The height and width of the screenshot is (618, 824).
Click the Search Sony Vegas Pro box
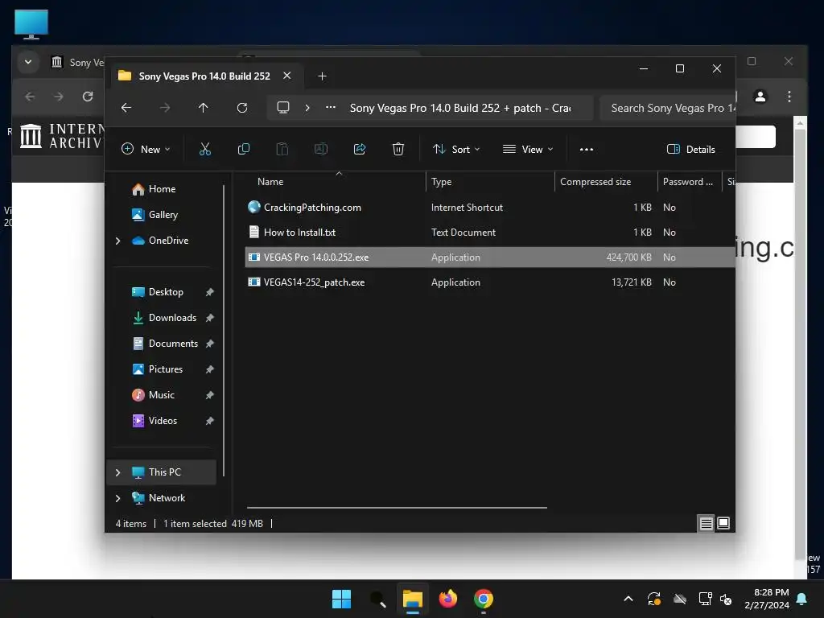tap(667, 108)
